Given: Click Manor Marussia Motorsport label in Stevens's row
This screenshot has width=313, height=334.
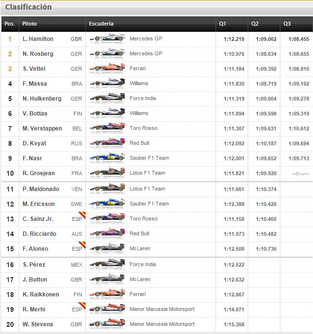Looking at the screenshot, I should pyautogui.click(x=162, y=324).
